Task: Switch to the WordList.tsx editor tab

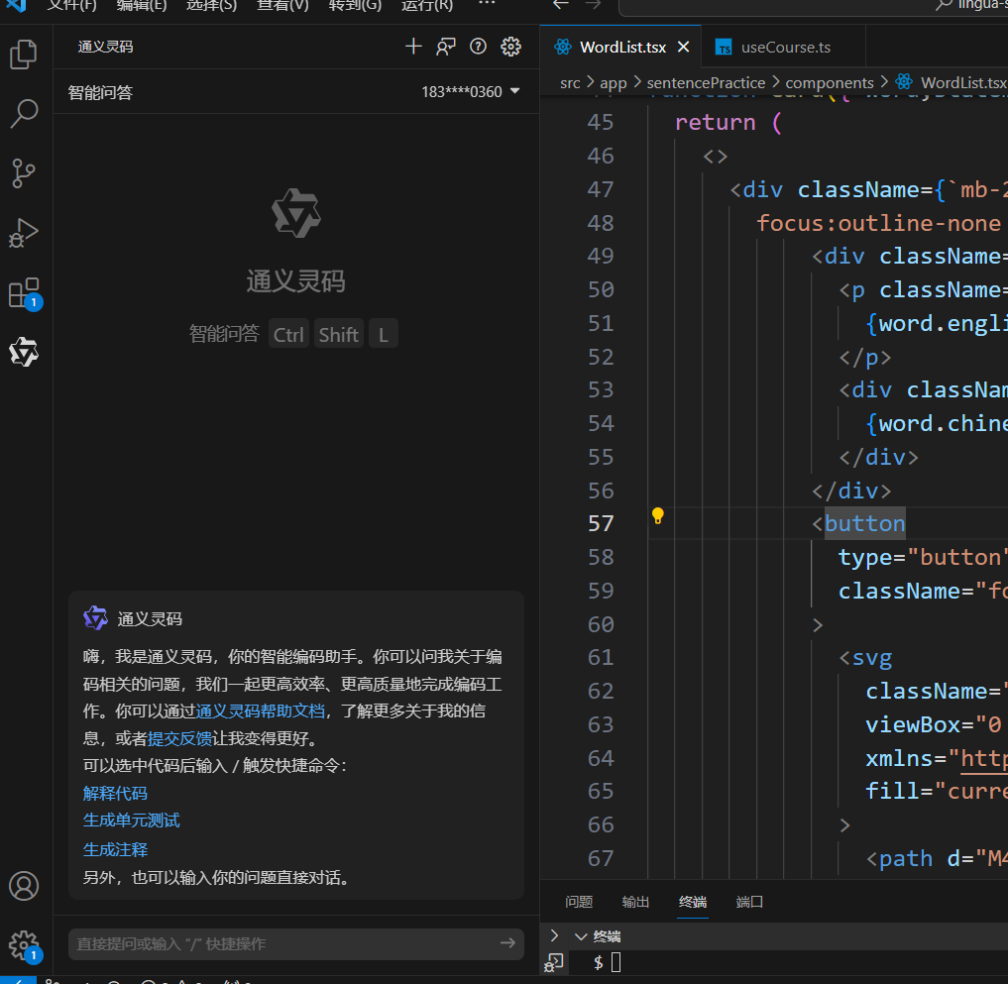Action: pos(621,47)
